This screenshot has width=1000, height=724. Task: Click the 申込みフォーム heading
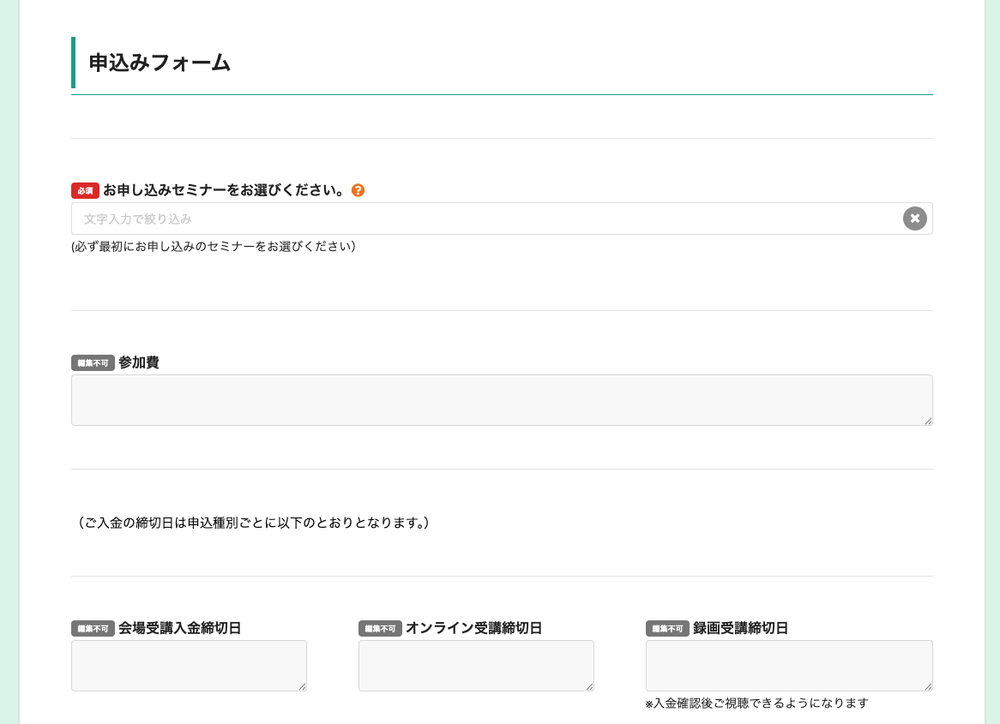pyautogui.click(x=158, y=62)
